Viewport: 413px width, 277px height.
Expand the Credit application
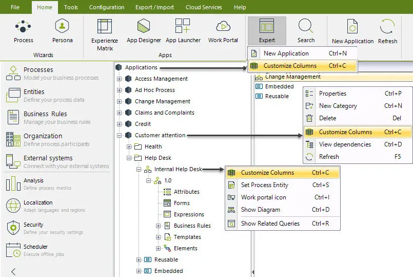[x=120, y=124]
